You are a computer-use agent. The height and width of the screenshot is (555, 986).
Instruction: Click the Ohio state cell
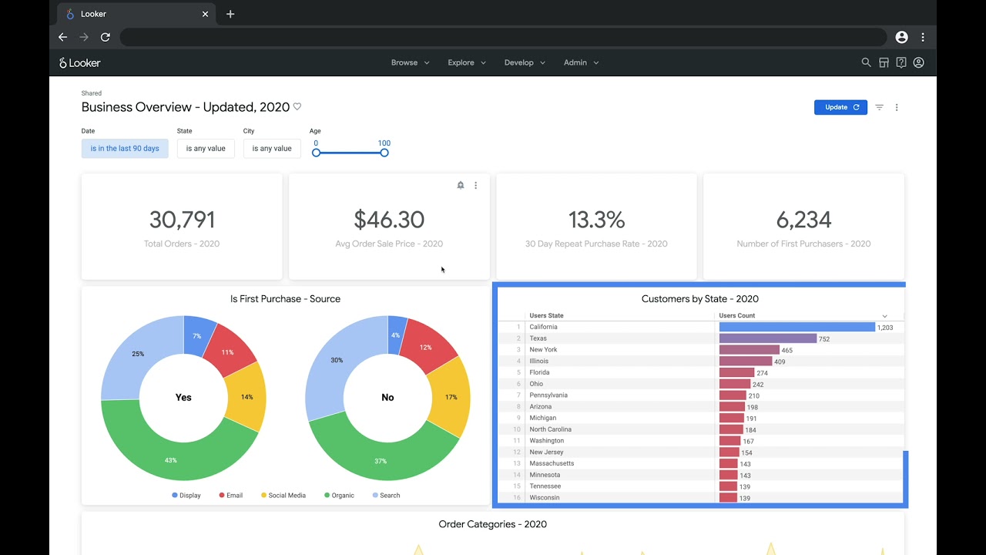pos(536,384)
